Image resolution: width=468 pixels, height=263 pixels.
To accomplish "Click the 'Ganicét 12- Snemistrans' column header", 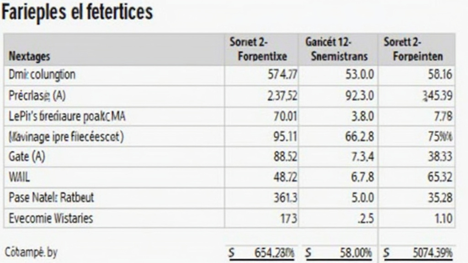I will pos(339,49).
